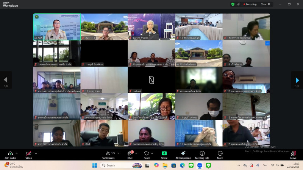The height and width of the screenshot is (170, 303).
Task: Go to previous gallery page arrow
Action: 5,80
